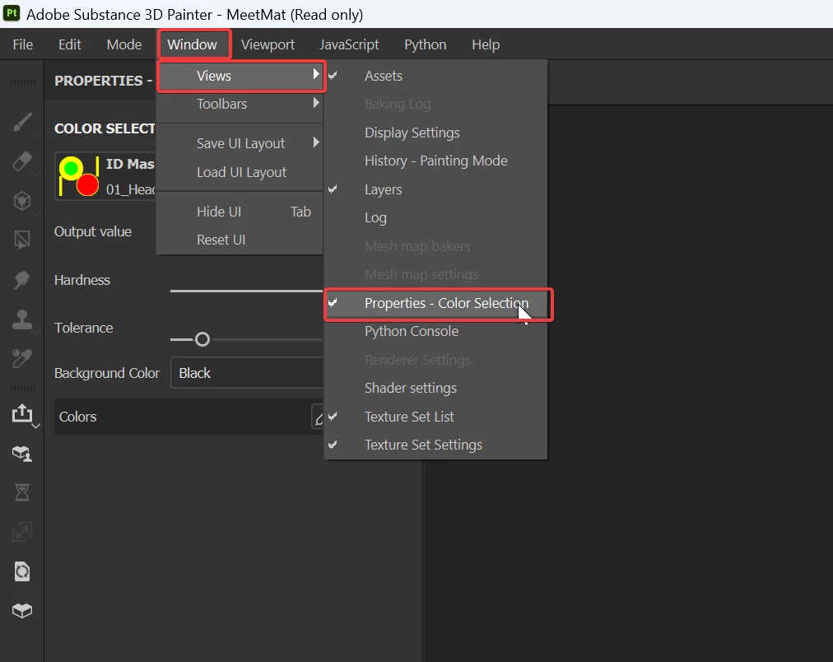Click the Output value label

coord(93,231)
